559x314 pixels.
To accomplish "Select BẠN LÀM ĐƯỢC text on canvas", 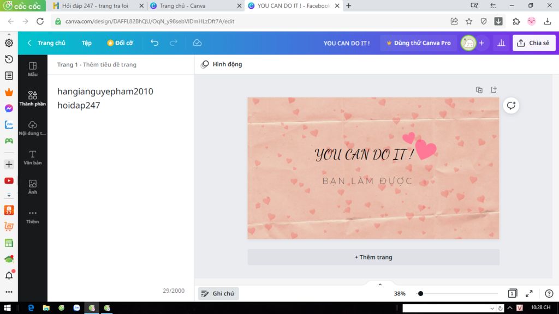I will (367, 181).
